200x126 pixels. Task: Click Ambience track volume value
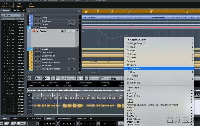72,21
